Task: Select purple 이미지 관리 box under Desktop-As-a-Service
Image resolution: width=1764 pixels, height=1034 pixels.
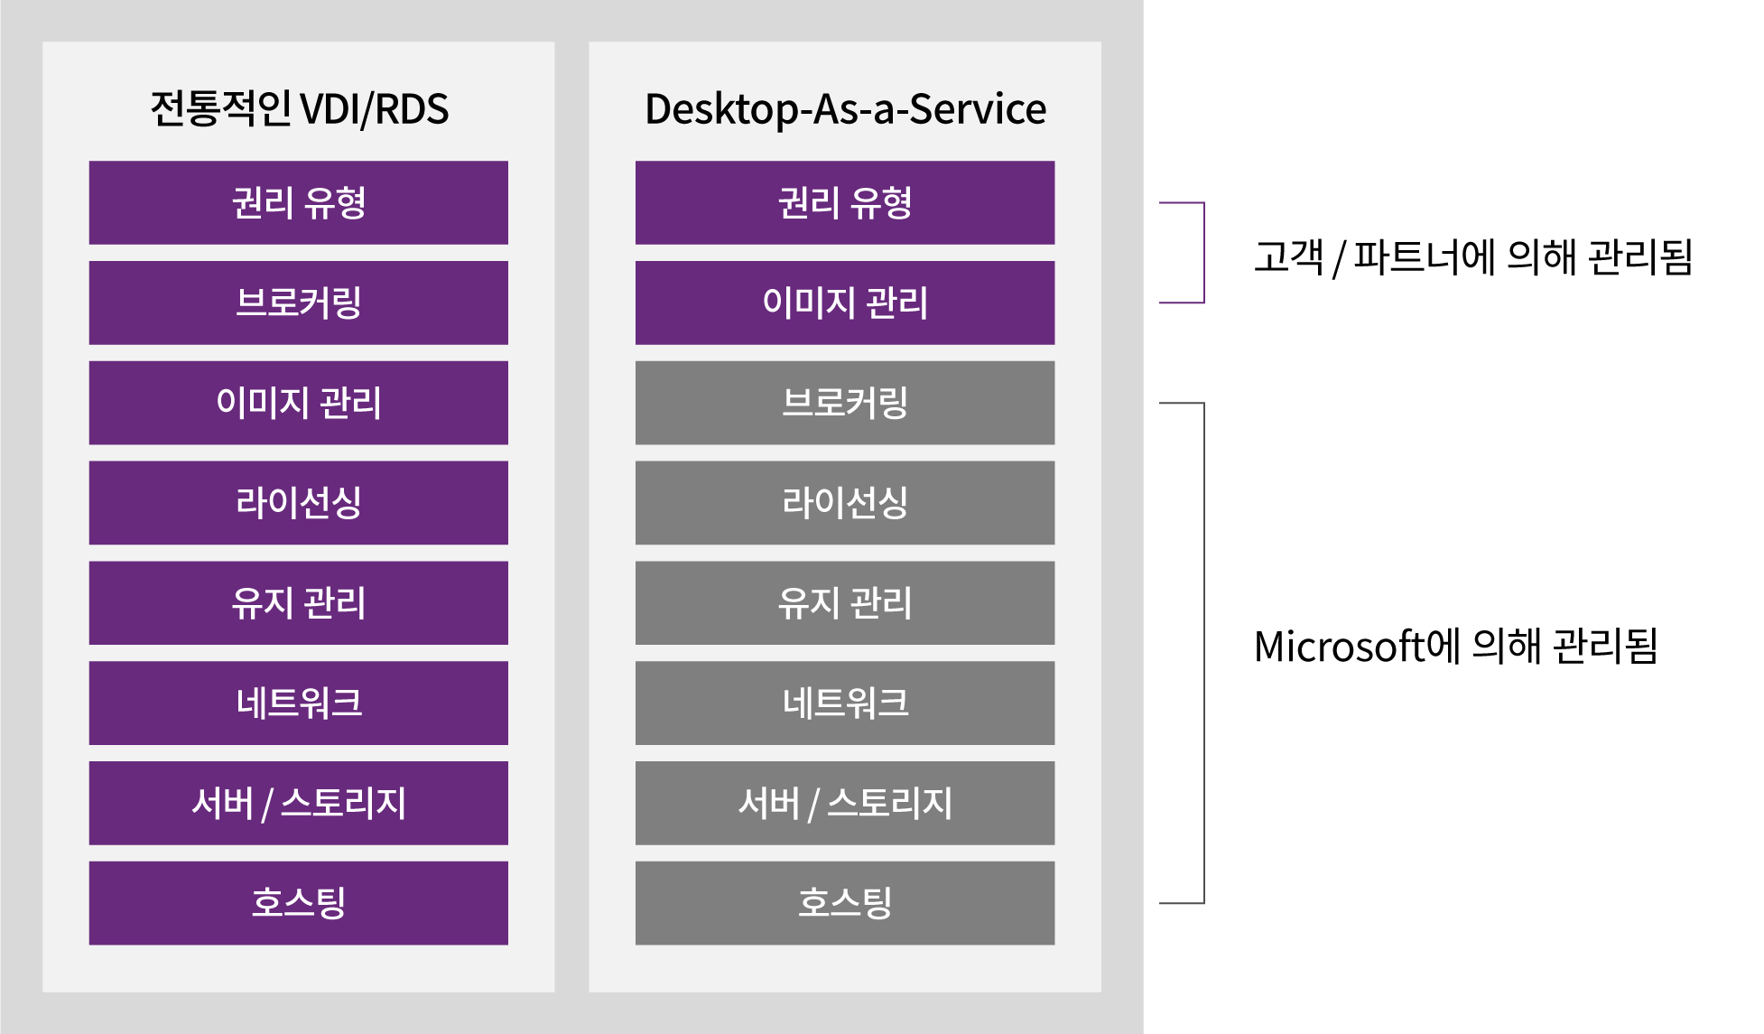Action: (845, 303)
